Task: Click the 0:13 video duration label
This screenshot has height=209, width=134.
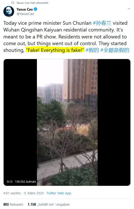Action: (x=10, y=182)
